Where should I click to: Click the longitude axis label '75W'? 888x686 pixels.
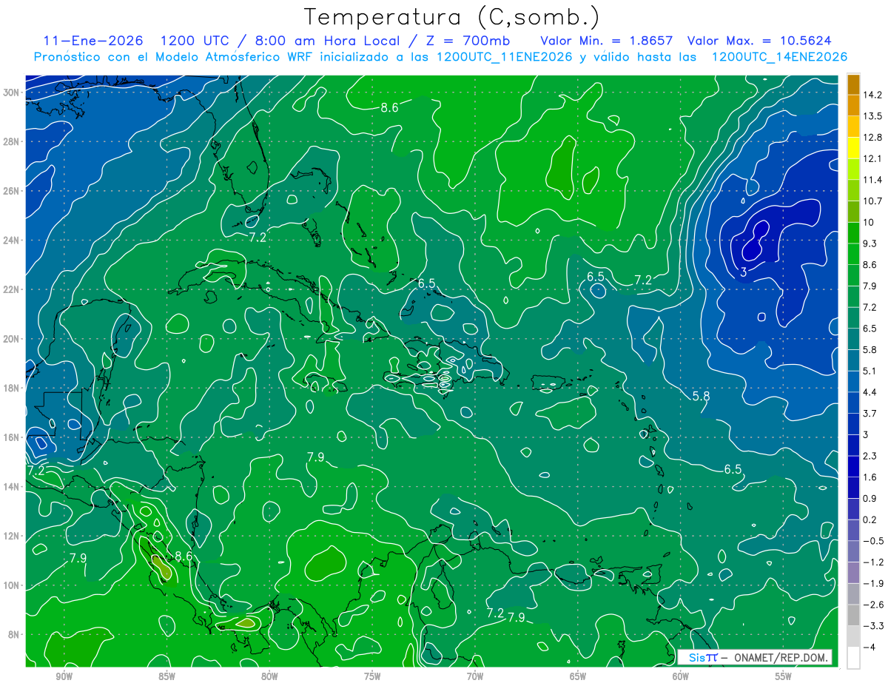pyautogui.click(x=372, y=676)
